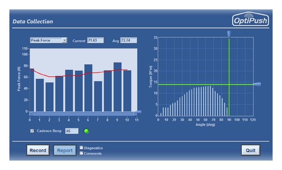Viewport: 282px width, 170px height.
Task: Click the cadence beep value field
Action: (72, 131)
